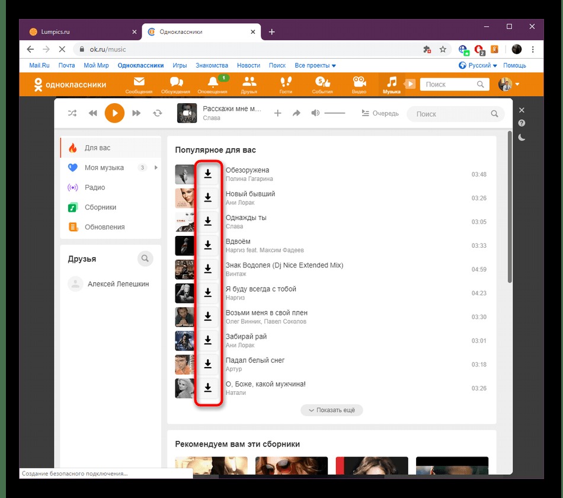Select Моя музыка in the sidebar
This screenshot has width=563, height=498.
pyautogui.click(x=104, y=168)
